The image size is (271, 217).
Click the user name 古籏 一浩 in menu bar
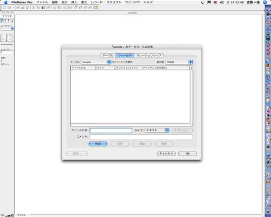coord(253,2)
